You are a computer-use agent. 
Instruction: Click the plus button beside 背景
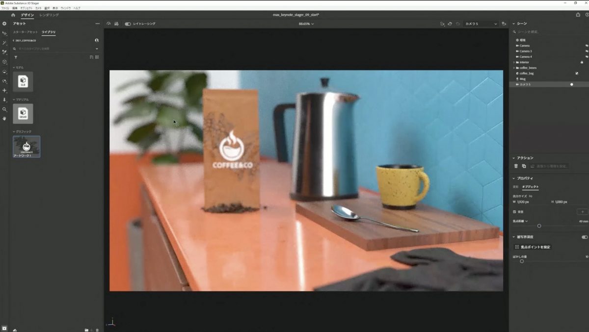[582, 212]
